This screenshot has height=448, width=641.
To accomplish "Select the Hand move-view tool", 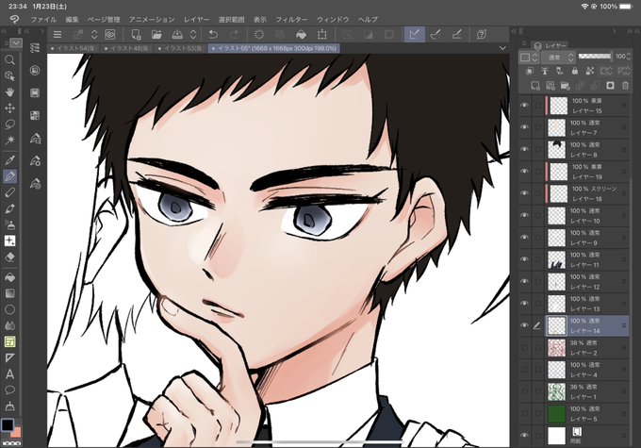I will click(x=9, y=91).
